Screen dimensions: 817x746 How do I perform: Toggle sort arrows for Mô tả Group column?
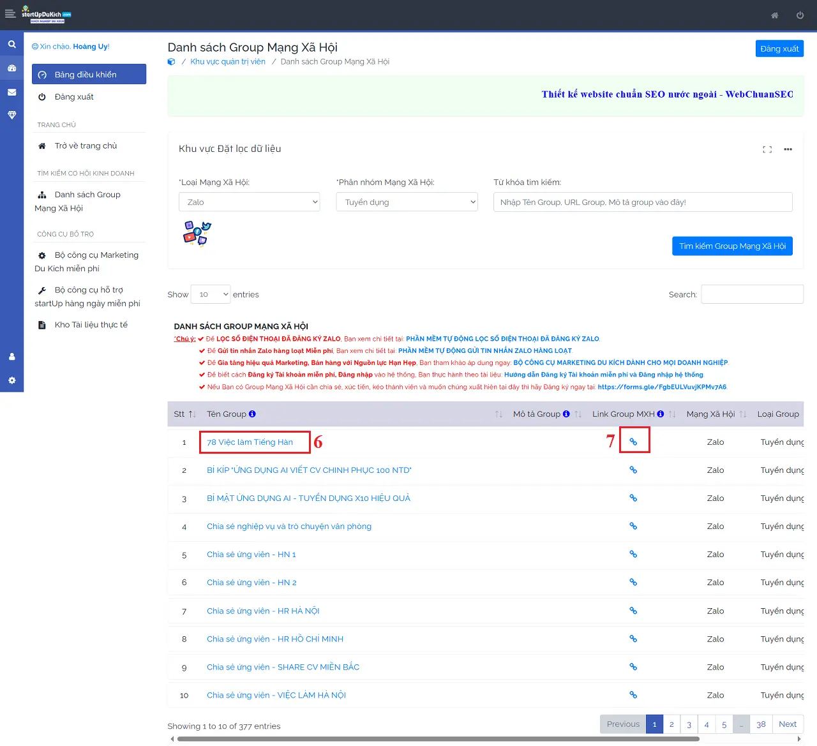(578, 414)
